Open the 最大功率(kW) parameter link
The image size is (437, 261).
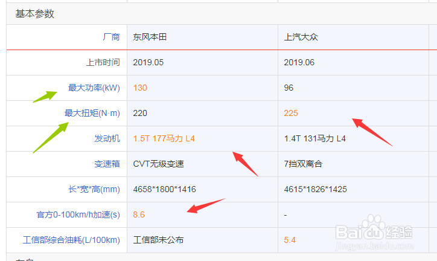pyautogui.click(x=94, y=88)
